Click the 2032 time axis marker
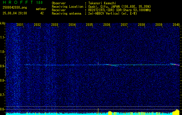 [37, 24]
